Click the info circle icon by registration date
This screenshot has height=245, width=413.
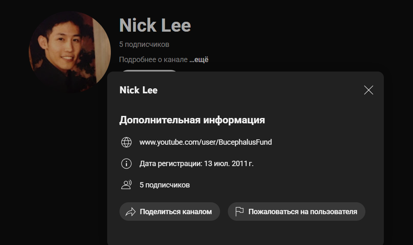126,164
